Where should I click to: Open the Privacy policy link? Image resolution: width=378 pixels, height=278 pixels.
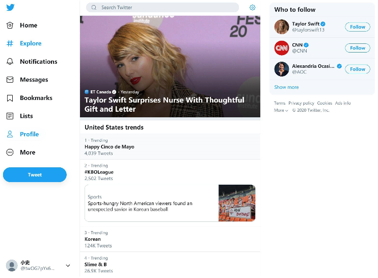(301, 103)
